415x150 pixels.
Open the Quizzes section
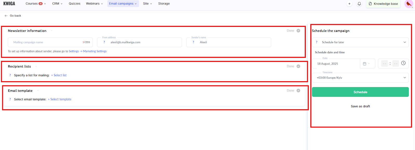point(74,4)
